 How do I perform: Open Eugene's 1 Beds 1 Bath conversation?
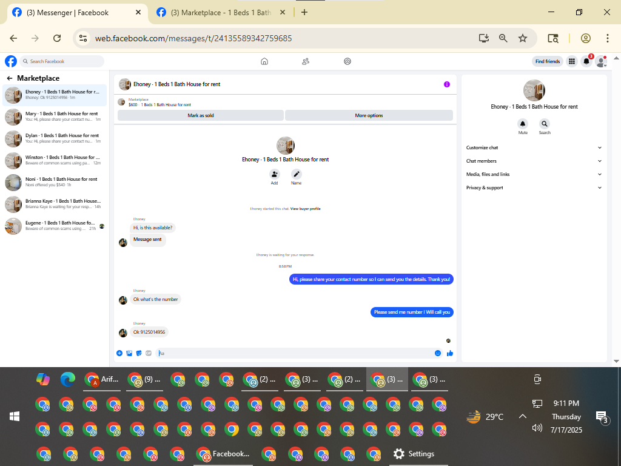(x=55, y=226)
